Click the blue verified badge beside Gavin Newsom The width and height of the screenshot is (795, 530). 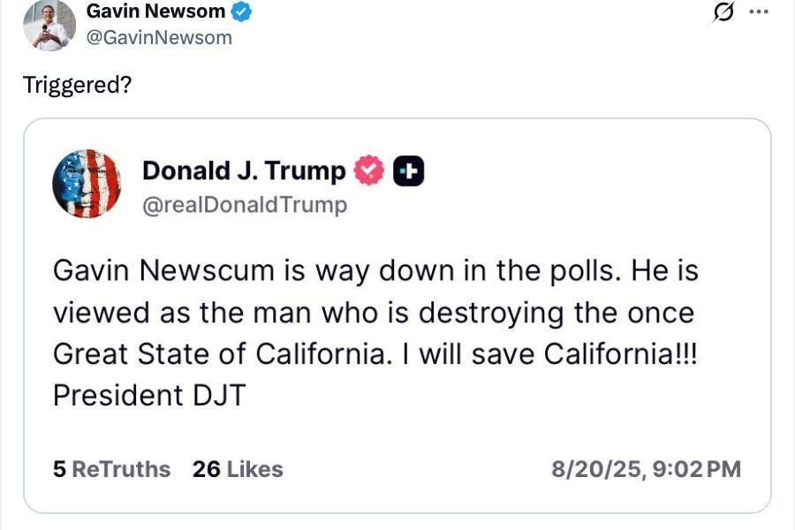point(243,12)
